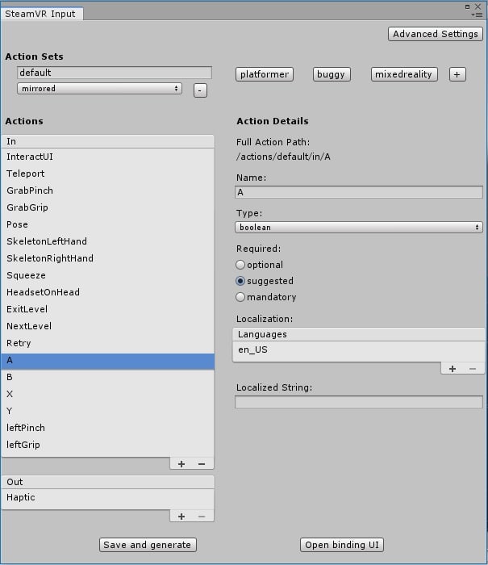Select the Y action

click(x=107, y=411)
